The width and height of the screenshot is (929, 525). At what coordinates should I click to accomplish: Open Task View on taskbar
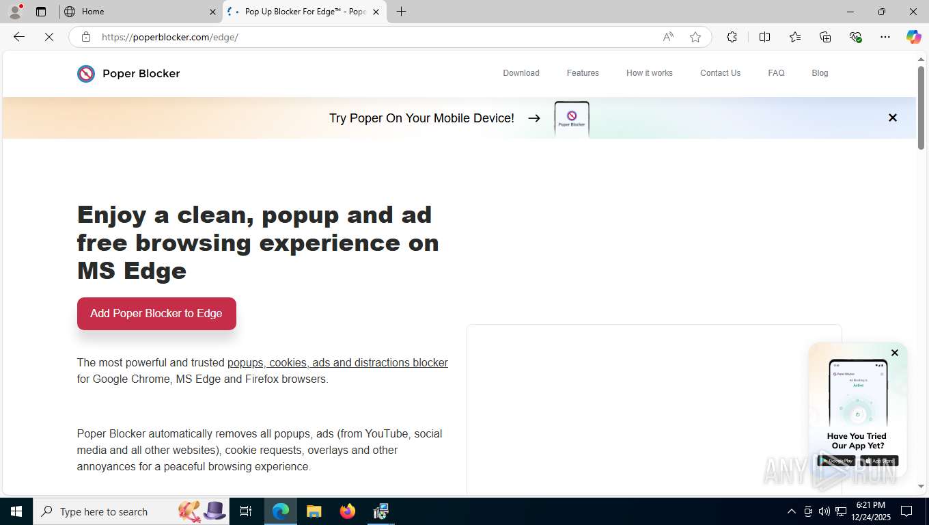pyautogui.click(x=246, y=511)
